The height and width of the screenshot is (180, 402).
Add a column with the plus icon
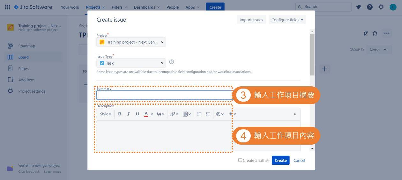tap(324, 69)
